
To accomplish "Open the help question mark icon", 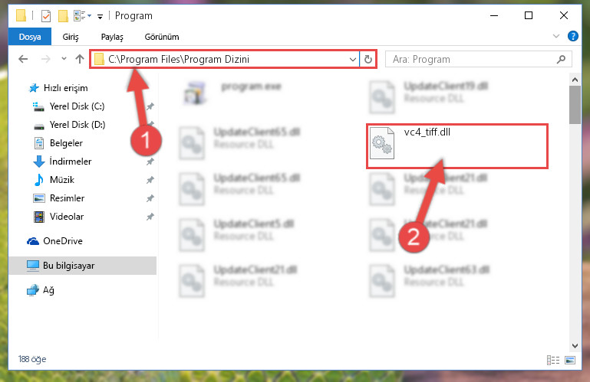I will [x=572, y=37].
